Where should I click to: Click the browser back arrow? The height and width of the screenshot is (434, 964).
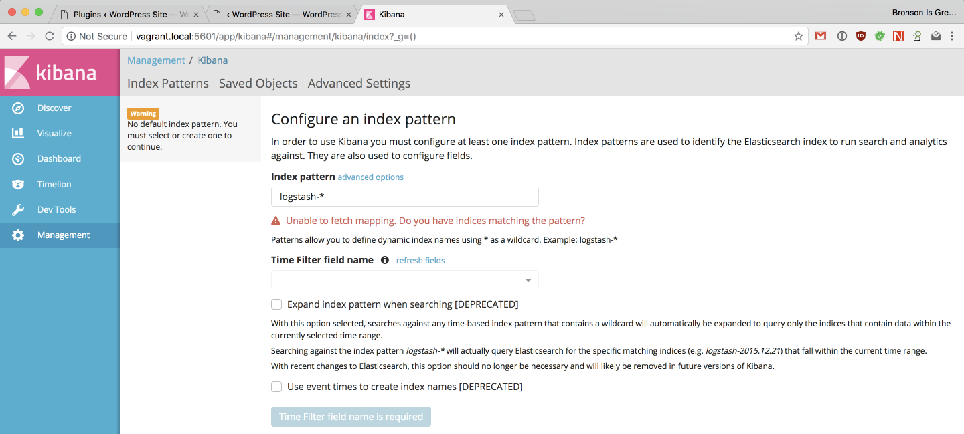point(12,36)
